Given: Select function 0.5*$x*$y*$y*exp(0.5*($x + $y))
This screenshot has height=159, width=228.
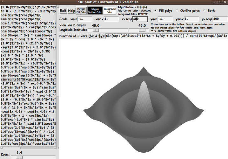Looking at the screenshot, I should (28, 104).
